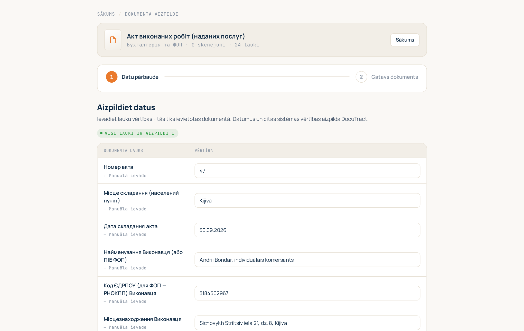This screenshot has height=331, width=524.
Task: Click the VISI LAUKI IR AIZPILDĪTI badge
Action: coord(138,133)
